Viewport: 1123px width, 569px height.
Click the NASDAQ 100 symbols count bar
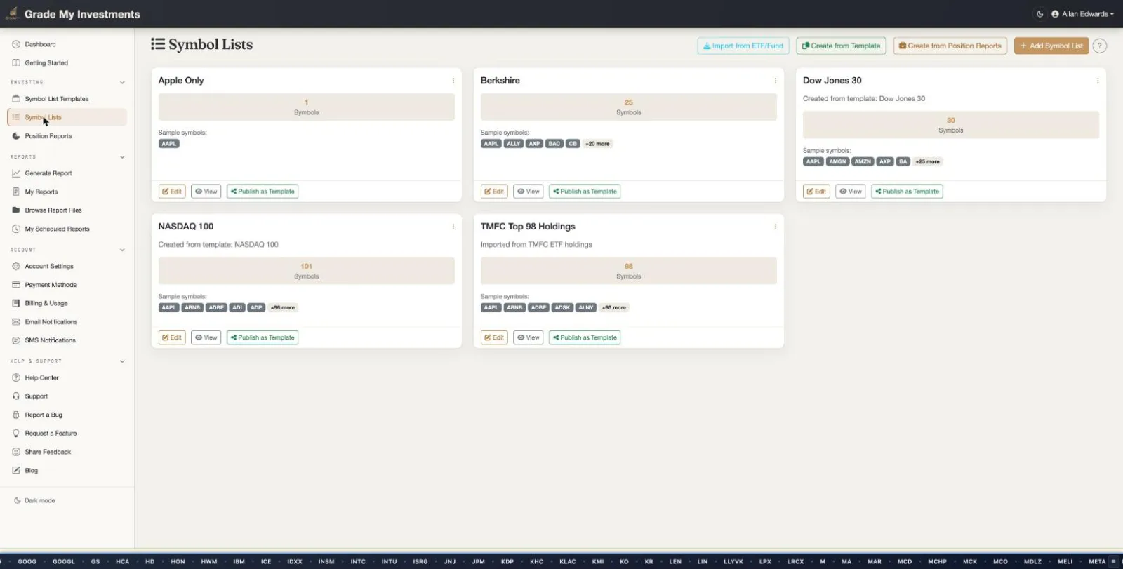307,271
